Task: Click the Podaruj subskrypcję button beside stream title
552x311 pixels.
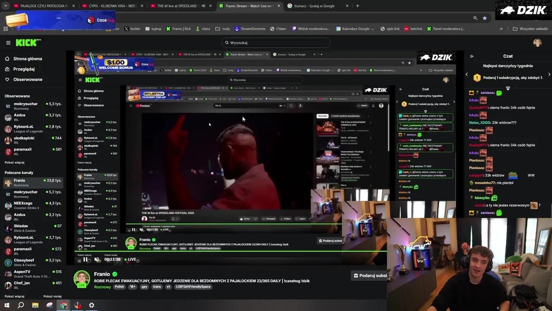Action: click(x=370, y=276)
